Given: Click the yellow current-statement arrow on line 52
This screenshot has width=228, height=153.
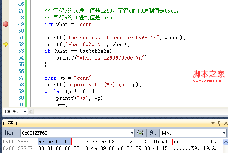Looking at the screenshot, I should (5, 44).
